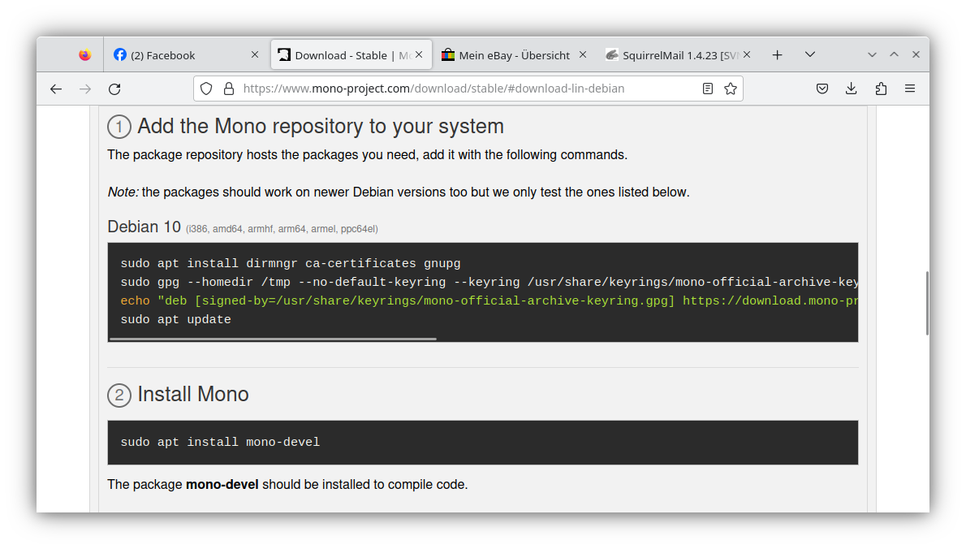Open a new tab with plus button

[777, 54]
